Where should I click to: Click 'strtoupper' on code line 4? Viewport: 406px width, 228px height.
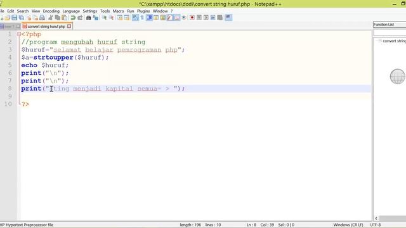point(53,58)
